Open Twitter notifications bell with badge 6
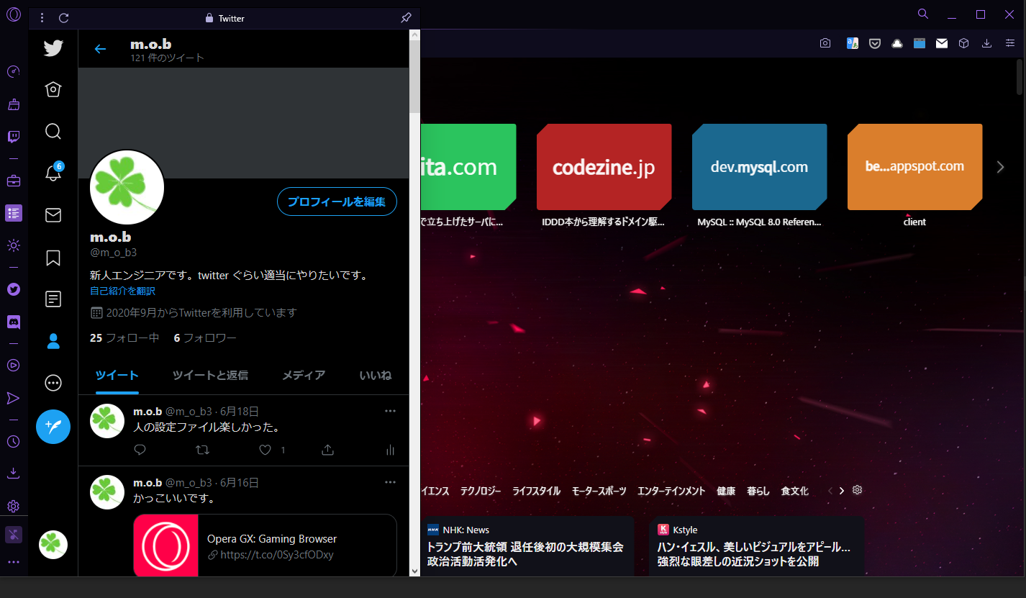This screenshot has height=598, width=1026. (x=53, y=173)
